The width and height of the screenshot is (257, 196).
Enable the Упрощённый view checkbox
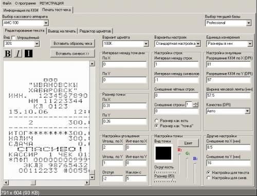click(13, 38)
